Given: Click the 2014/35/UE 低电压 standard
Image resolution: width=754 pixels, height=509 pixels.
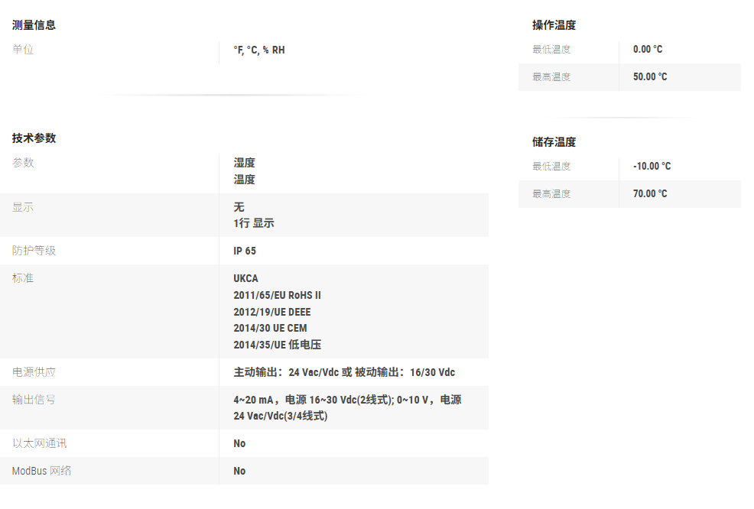Looking at the screenshot, I should point(277,345).
